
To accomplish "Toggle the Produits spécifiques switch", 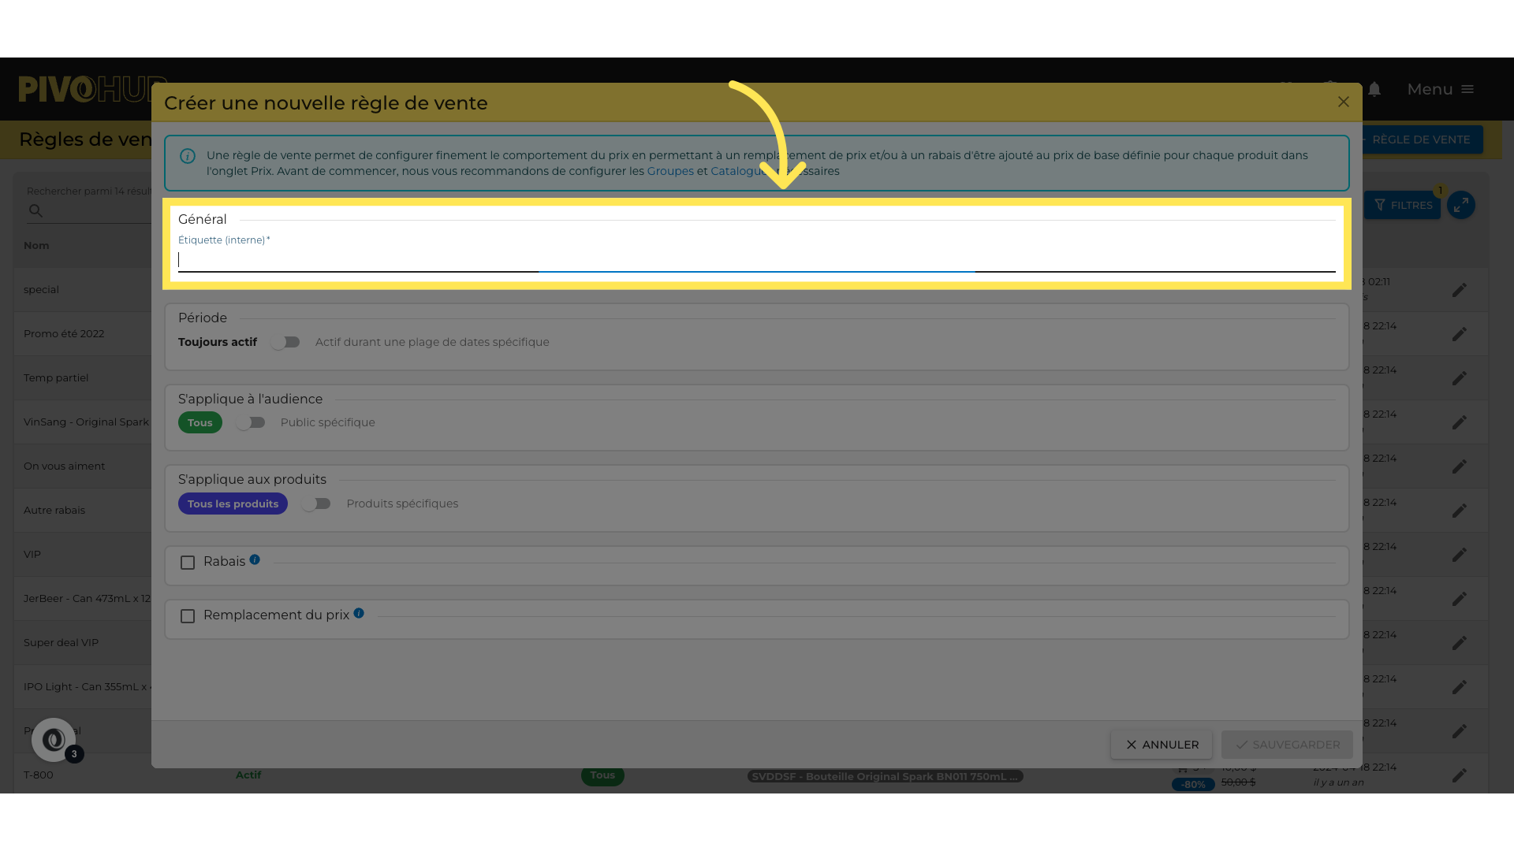I will (x=316, y=504).
